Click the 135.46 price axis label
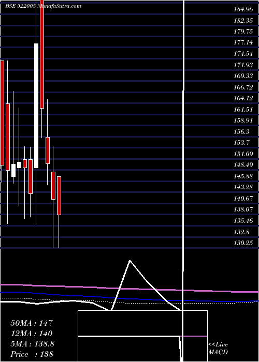This screenshot has width=259, height=362. [x=243, y=220]
